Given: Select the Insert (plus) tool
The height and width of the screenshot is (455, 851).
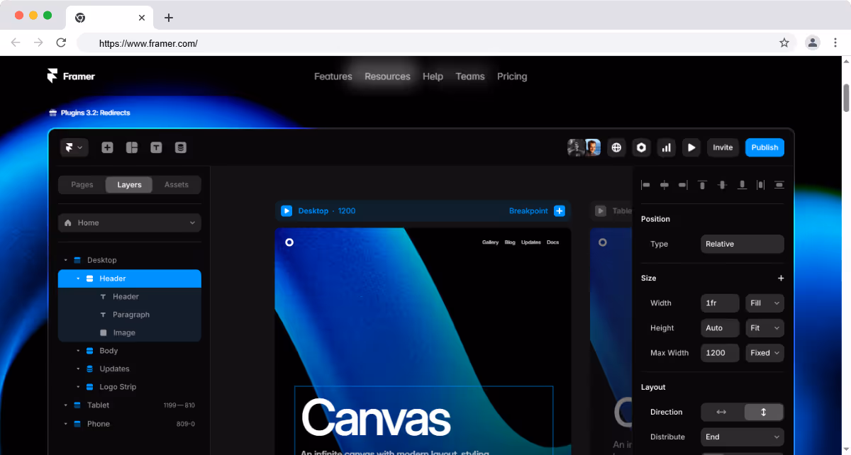Looking at the screenshot, I should click(107, 147).
